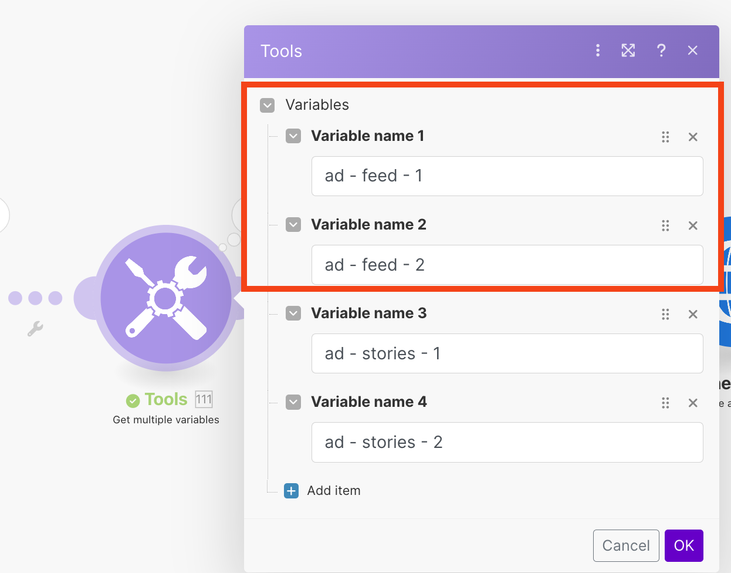Cancel the Tools dialog
Image resolution: width=731 pixels, height=573 pixels.
coord(626,545)
